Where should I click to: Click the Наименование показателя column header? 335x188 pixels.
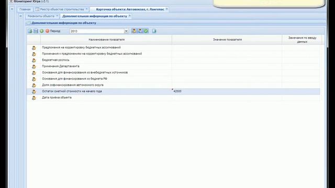[x=106, y=40]
